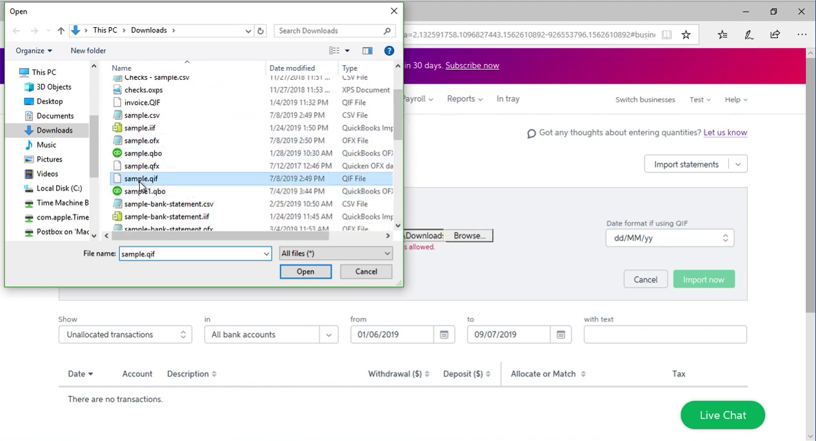Click the Date modified column header

click(292, 68)
